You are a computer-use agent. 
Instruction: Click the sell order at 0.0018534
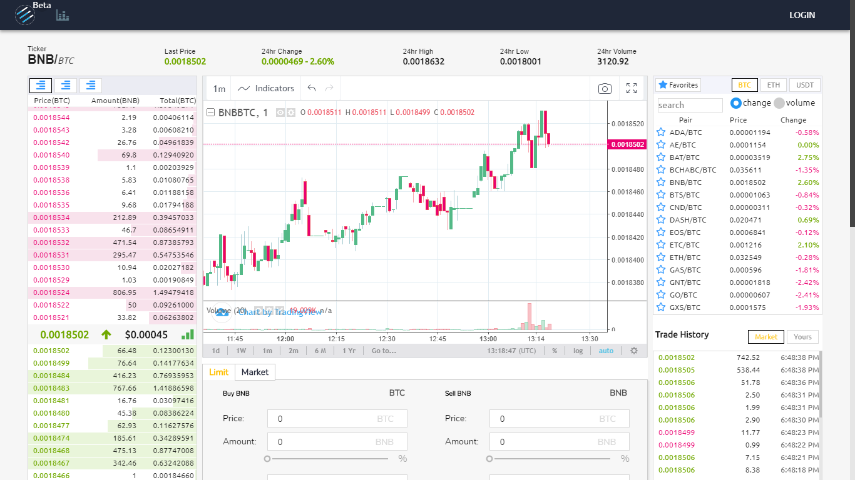(113, 217)
